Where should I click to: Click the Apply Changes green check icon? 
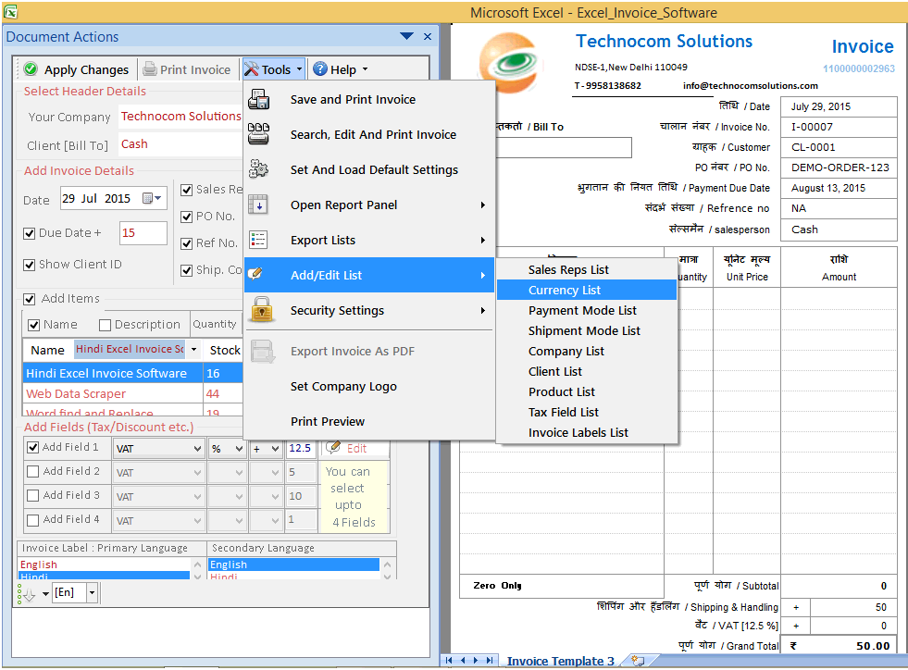tap(29, 68)
